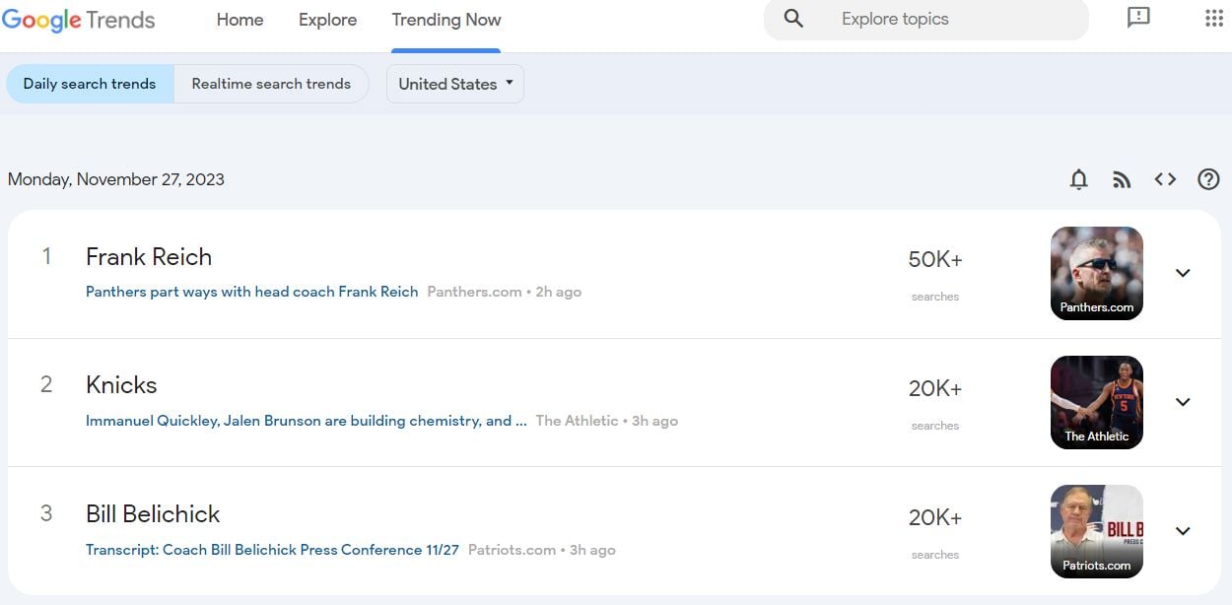This screenshot has height=605, width=1232.
Task: Click the search magnifier icon
Action: click(793, 20)
